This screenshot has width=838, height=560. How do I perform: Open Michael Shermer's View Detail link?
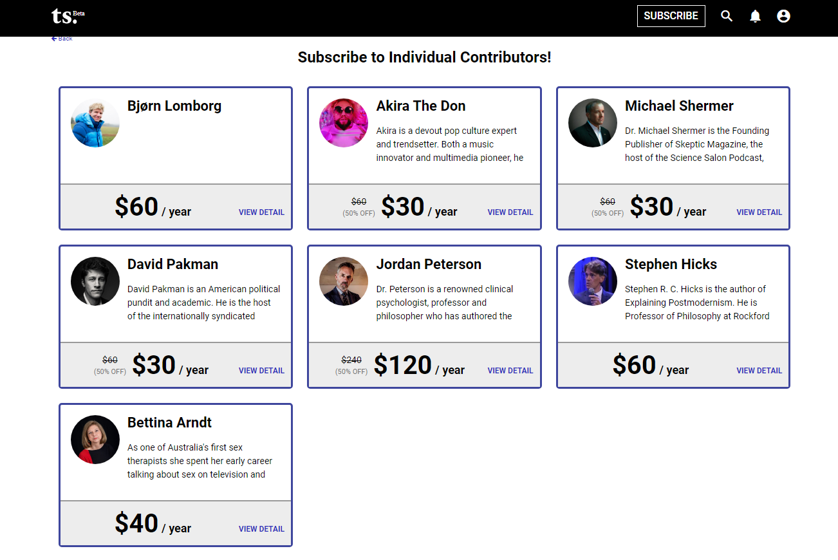759,212
